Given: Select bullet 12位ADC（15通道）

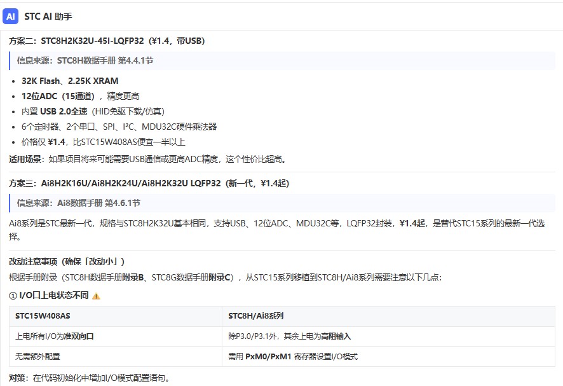Looking at the screenshot, I should coord(81,96).
